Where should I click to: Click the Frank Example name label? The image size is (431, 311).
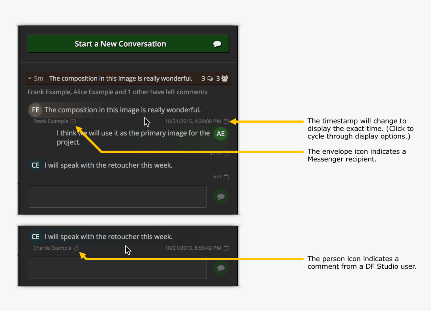pos(51,121)
